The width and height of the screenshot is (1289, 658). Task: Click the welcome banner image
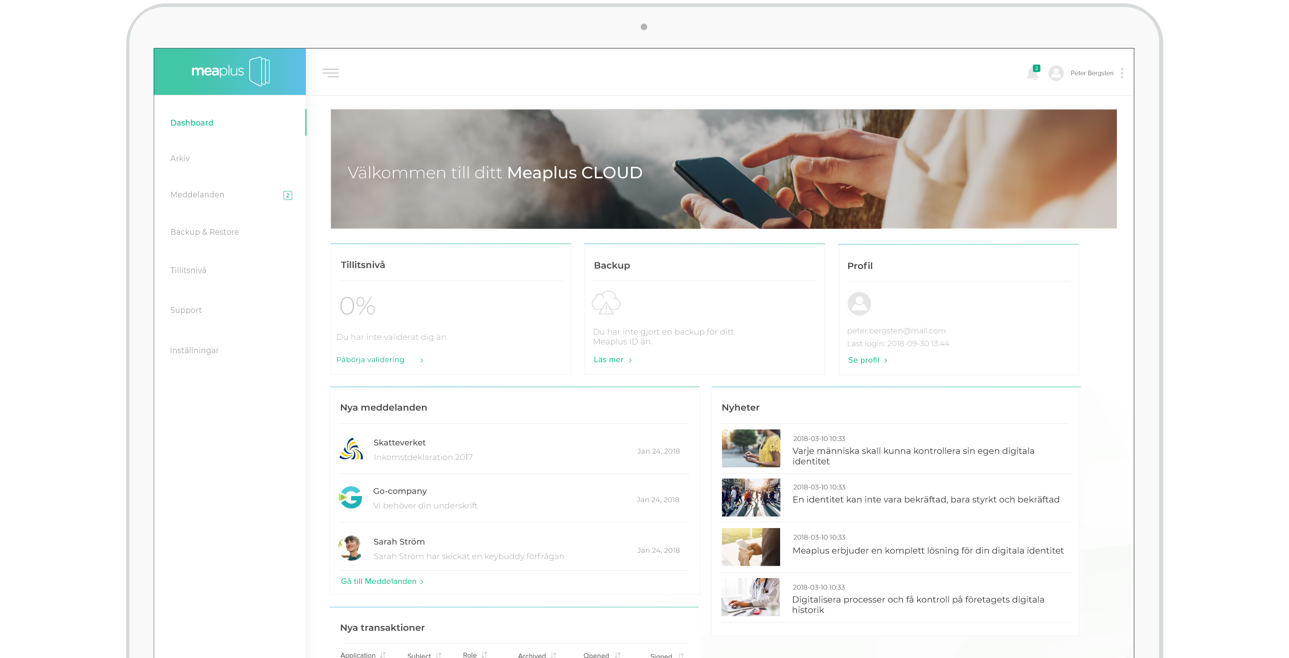tap(723, 169)
